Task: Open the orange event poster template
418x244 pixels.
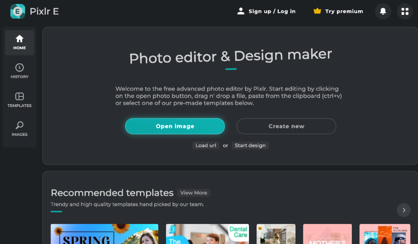Action: (385, 234)
